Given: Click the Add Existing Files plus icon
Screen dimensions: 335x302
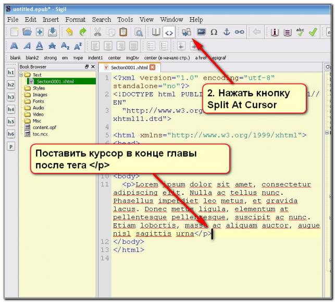Looking at the screenshot, I should [x=40, y=32].
